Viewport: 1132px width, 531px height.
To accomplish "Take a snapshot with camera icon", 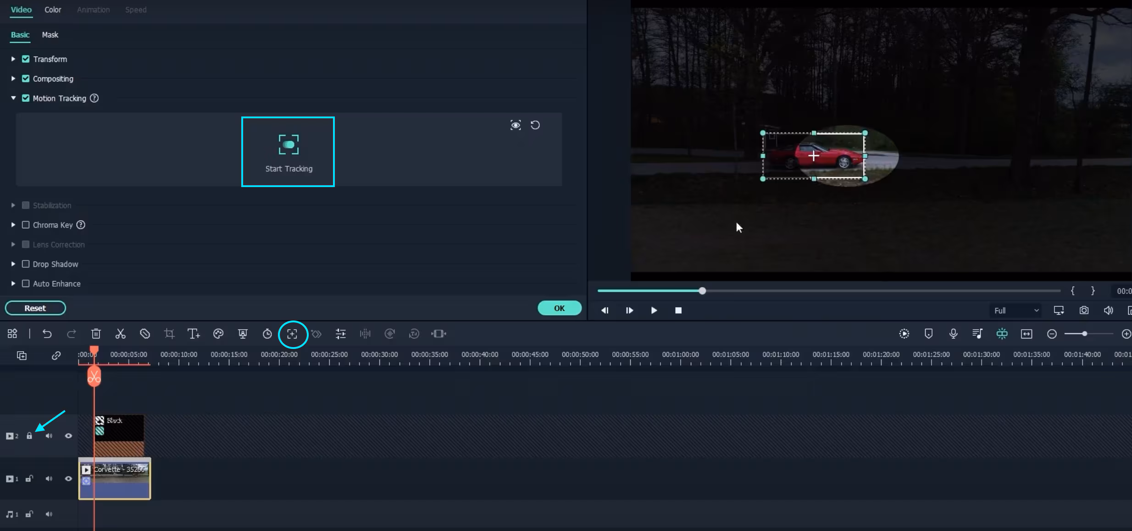I will pos(1084,310).
